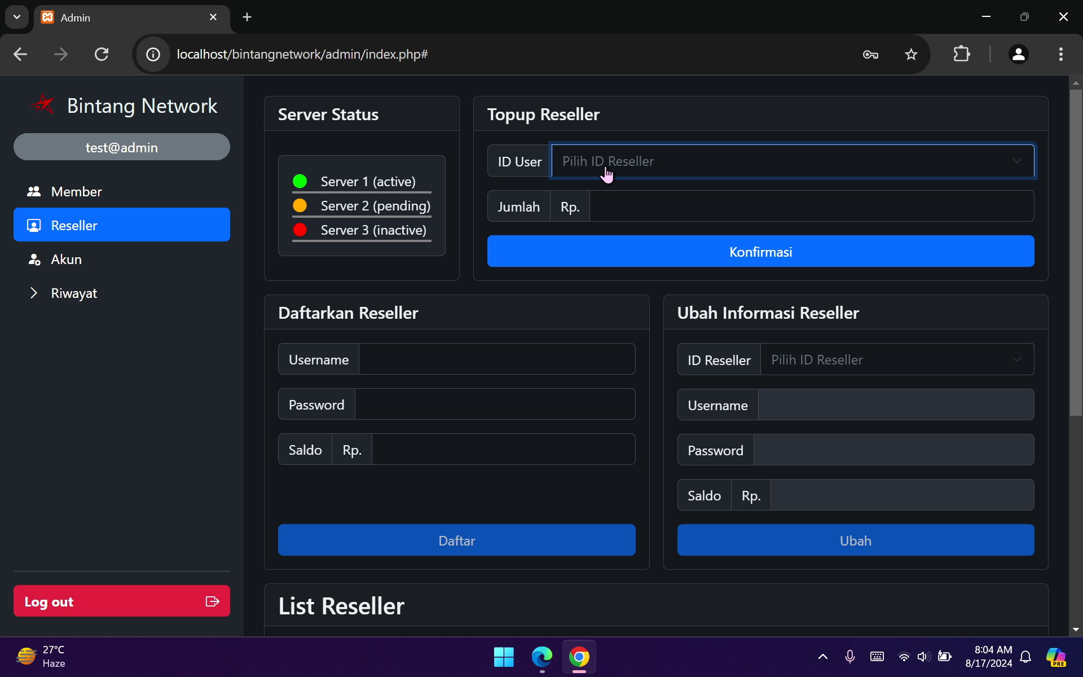
Task: Open the weather widget showing Haze
Action: pos(41,657)
